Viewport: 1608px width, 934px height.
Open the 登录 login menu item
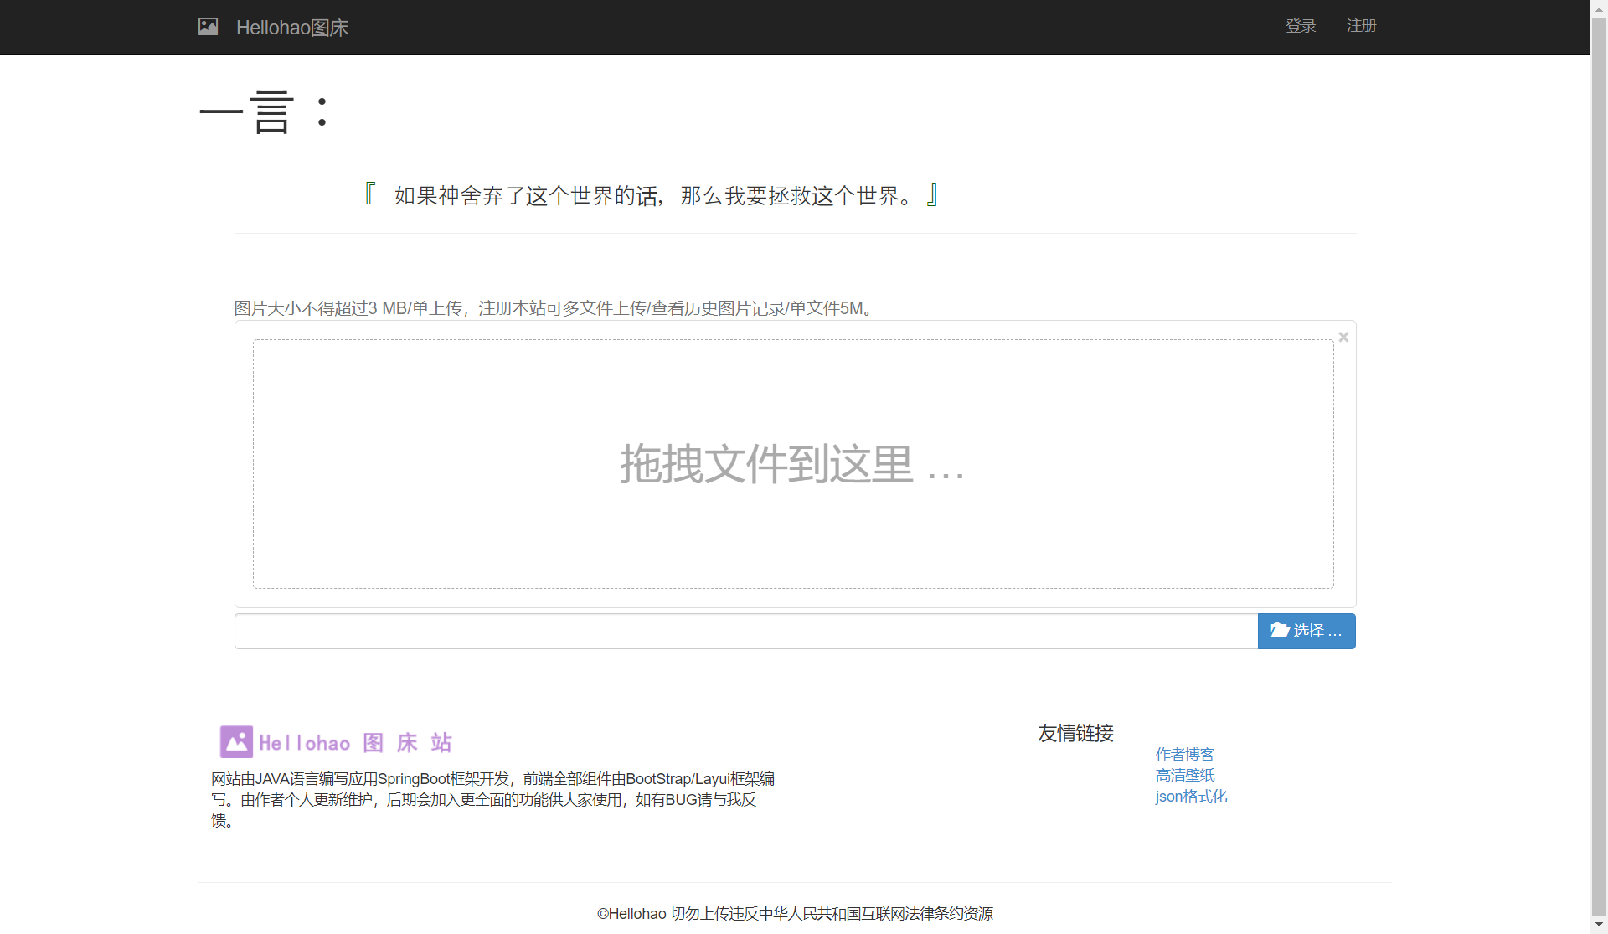pyautogui.click(x=1301, y=26)
